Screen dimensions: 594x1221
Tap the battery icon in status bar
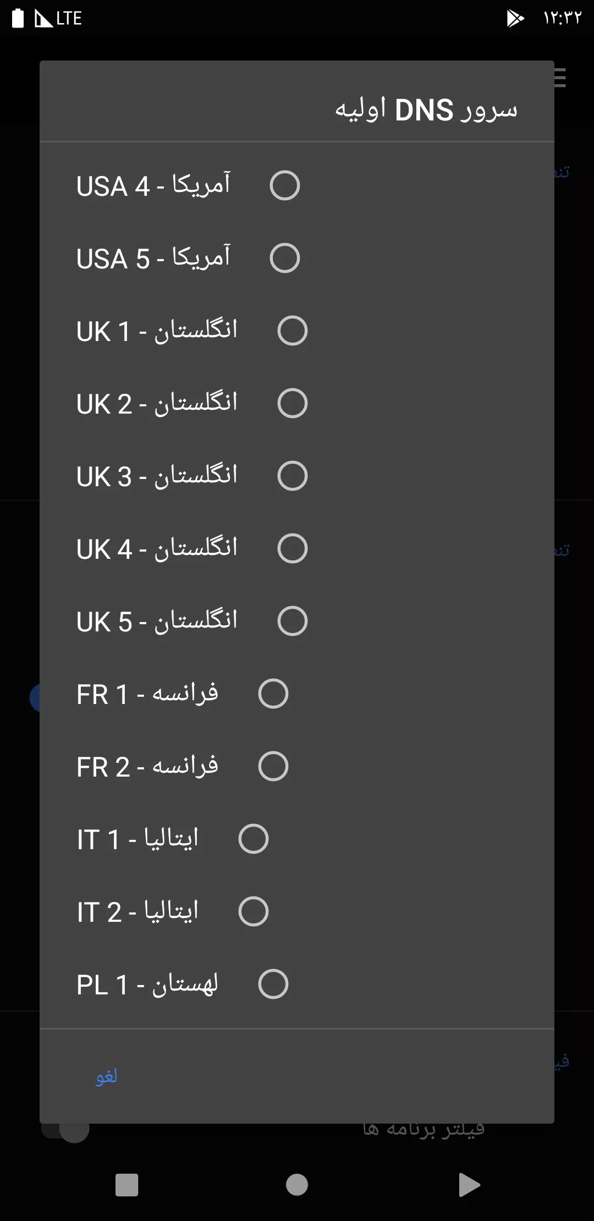coord(18,18)
